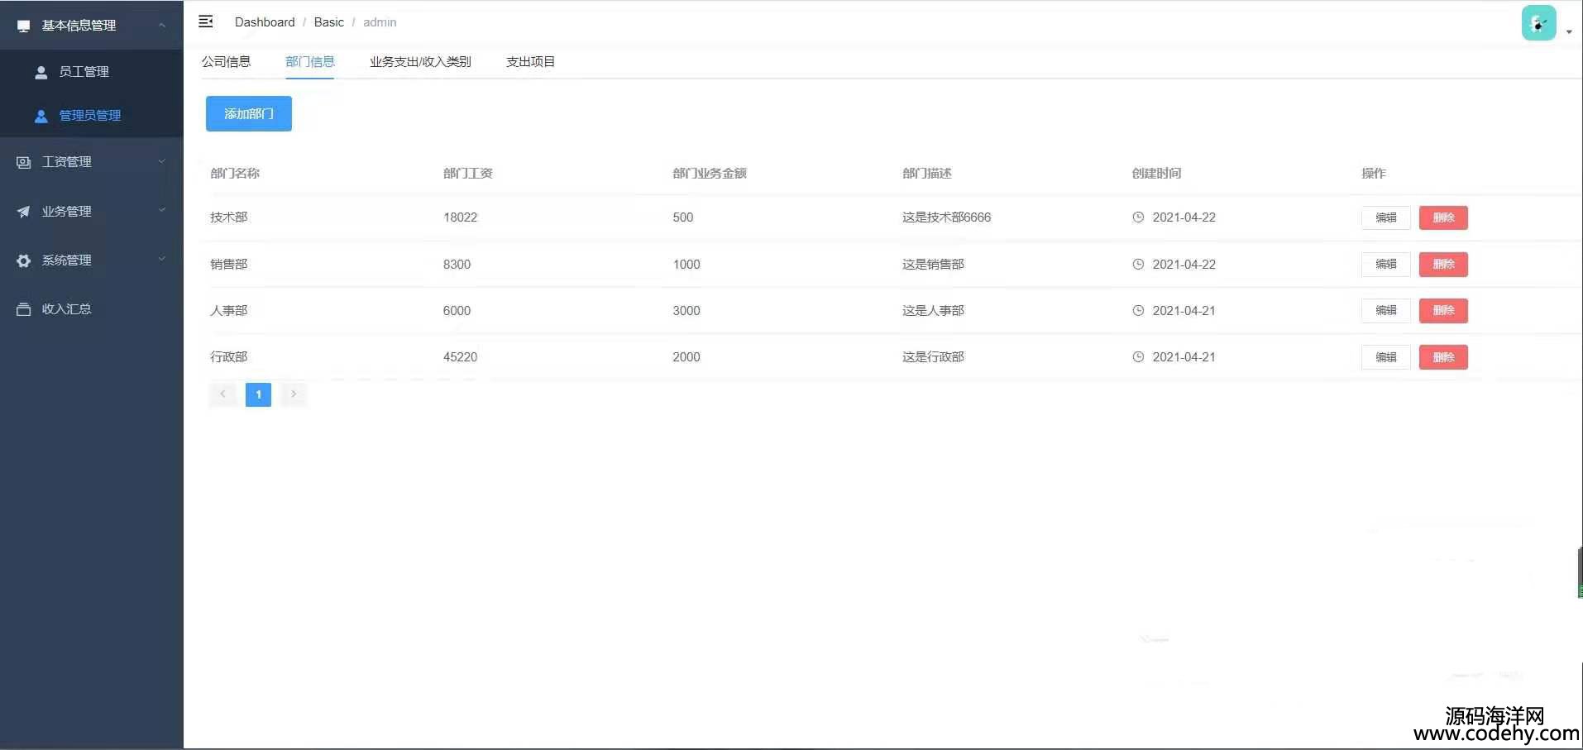The width and height of the screenshot is (1583, 750).
Task: Collapse the 基本信息管理 menu section
Action: point(162,26)
